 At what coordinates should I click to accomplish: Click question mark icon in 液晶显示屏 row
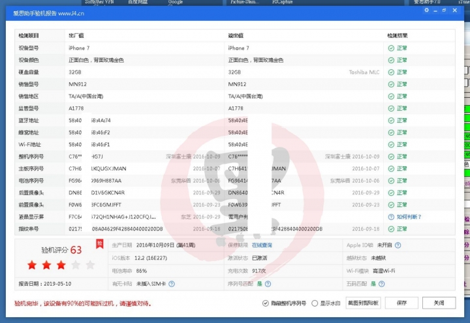coord(391,217)
